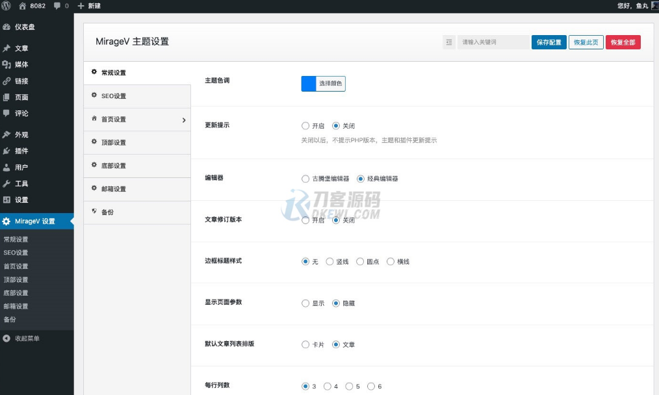The height and width of the screenshot is (395, 659).
Task: Open 首页设置 in left submenu
Action: pos(16,266)
